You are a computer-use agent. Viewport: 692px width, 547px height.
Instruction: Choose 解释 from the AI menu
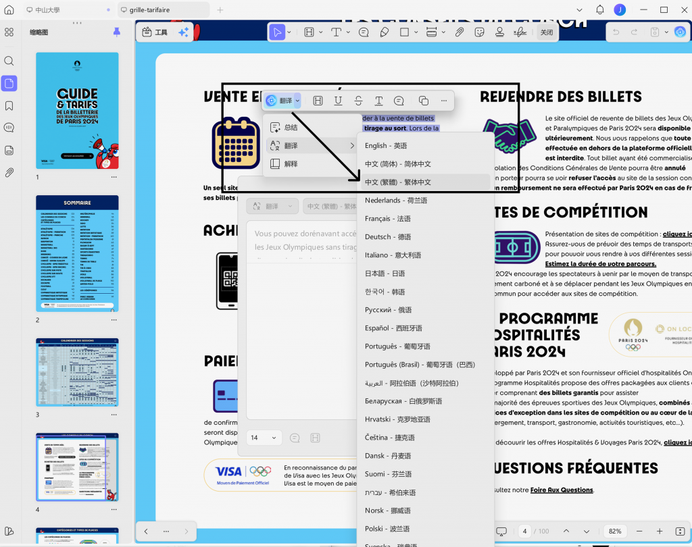click(312, 164)
